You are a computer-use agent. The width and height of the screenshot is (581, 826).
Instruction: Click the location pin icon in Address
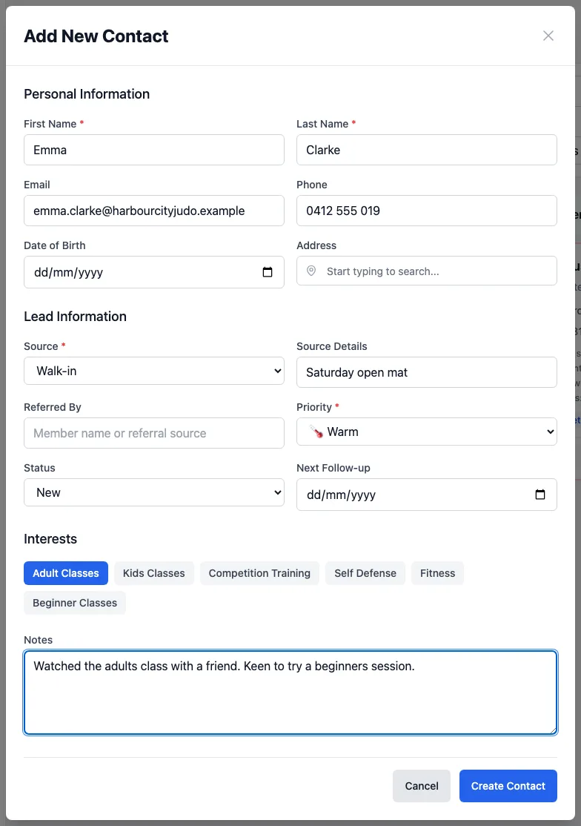click(x=311, y=271)
